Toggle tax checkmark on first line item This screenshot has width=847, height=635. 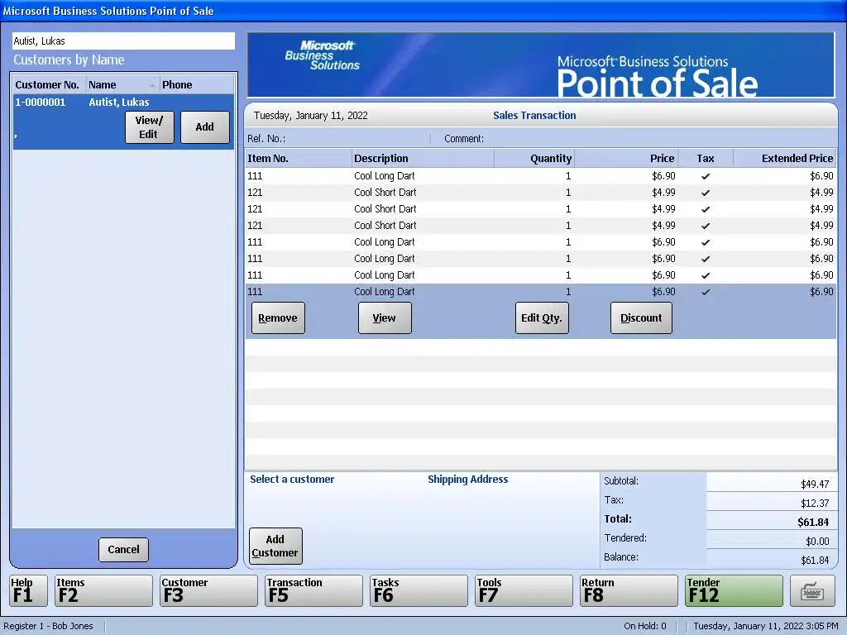click(x=706, y=176)
